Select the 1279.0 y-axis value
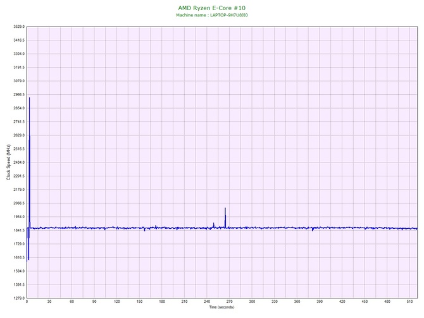This screenshot has width=424, height=318. point(19,298)
